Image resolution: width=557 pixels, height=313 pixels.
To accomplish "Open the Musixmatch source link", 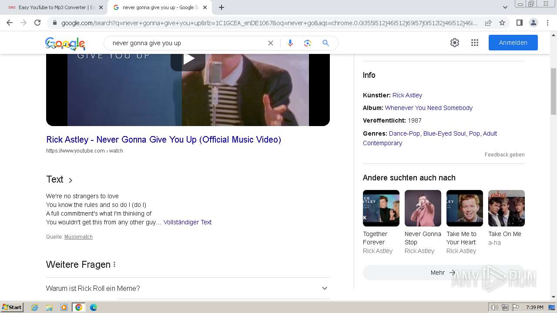I will click(x=78, y=237).
